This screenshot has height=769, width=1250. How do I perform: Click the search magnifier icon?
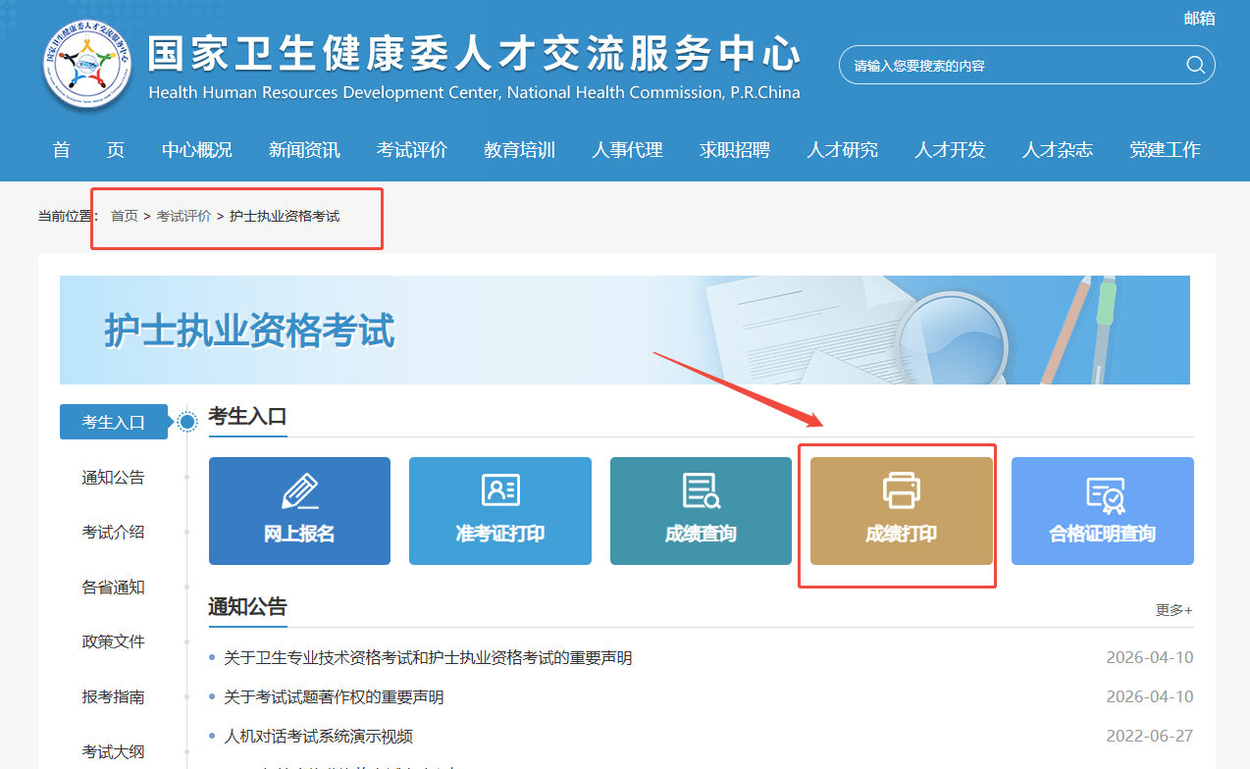[x=1195, y=65]
